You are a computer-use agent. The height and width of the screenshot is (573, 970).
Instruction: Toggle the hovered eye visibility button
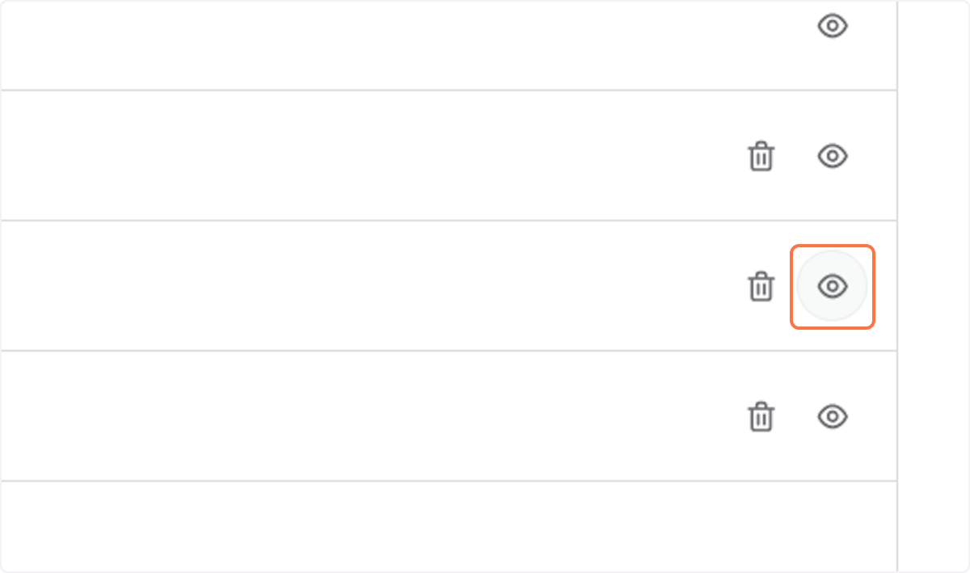point(832,286)
